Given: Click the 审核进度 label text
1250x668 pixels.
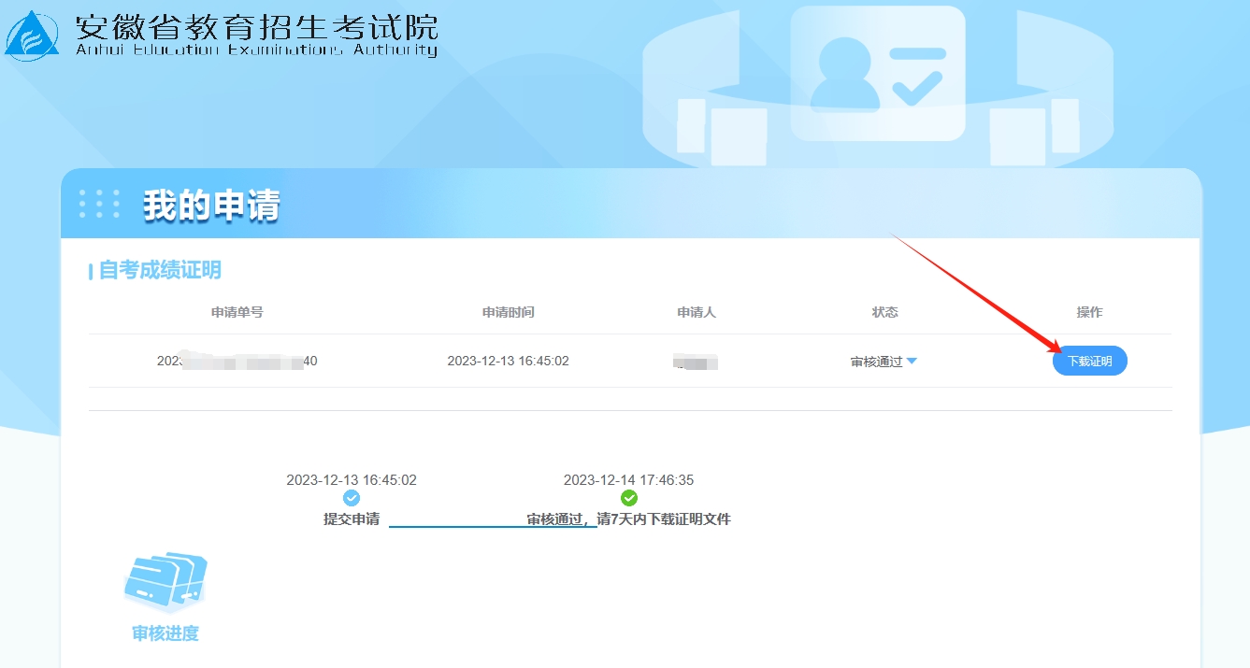Looking at the screenshot, I should [165, 633].
